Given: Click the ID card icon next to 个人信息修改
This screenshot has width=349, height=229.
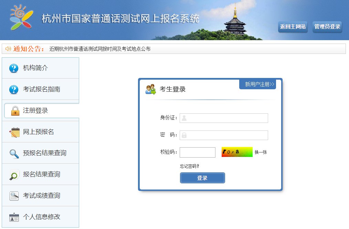Looking at the screenshot, I should pyautogui.click(x=14, y=217).
